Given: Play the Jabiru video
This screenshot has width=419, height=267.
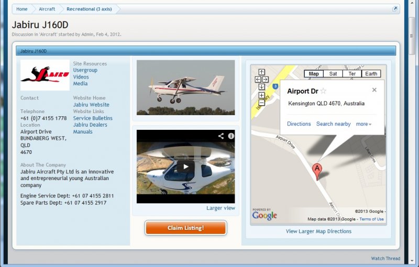Looking at the screenshot, I should click(186, 167).
